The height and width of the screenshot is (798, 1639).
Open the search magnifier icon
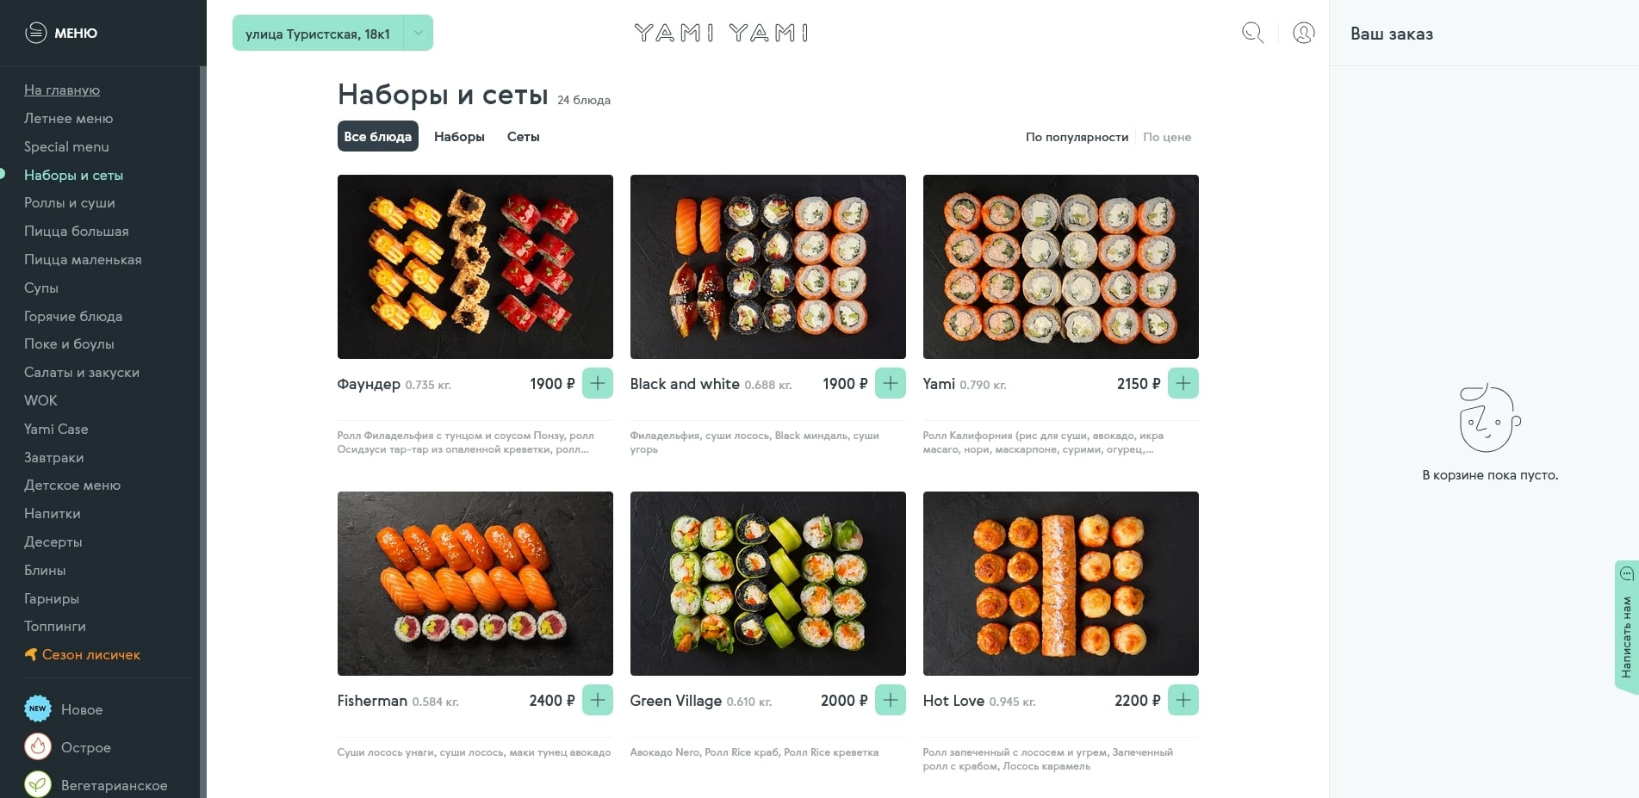(1252, 33)
